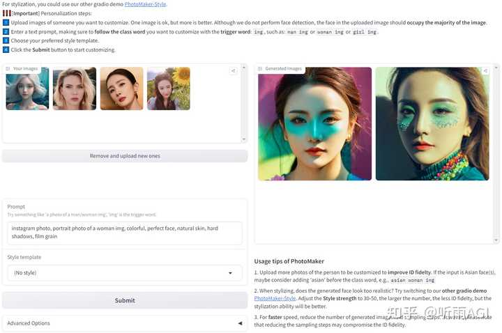This screenshot has height=333, width=502.
Task: Click share icon in Generated Images gallery
Action: pyautogui.click(x=485, y=70)
